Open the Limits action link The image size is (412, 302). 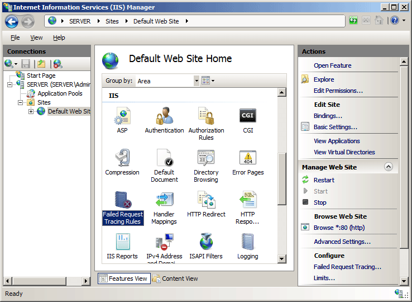[x=324, y=279]
